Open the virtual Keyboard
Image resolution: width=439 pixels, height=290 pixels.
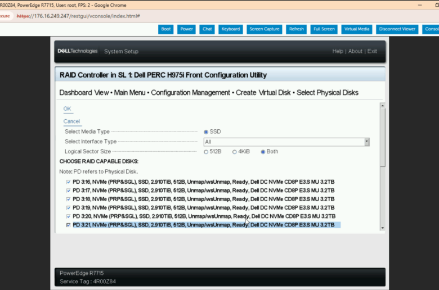(230, 29)
